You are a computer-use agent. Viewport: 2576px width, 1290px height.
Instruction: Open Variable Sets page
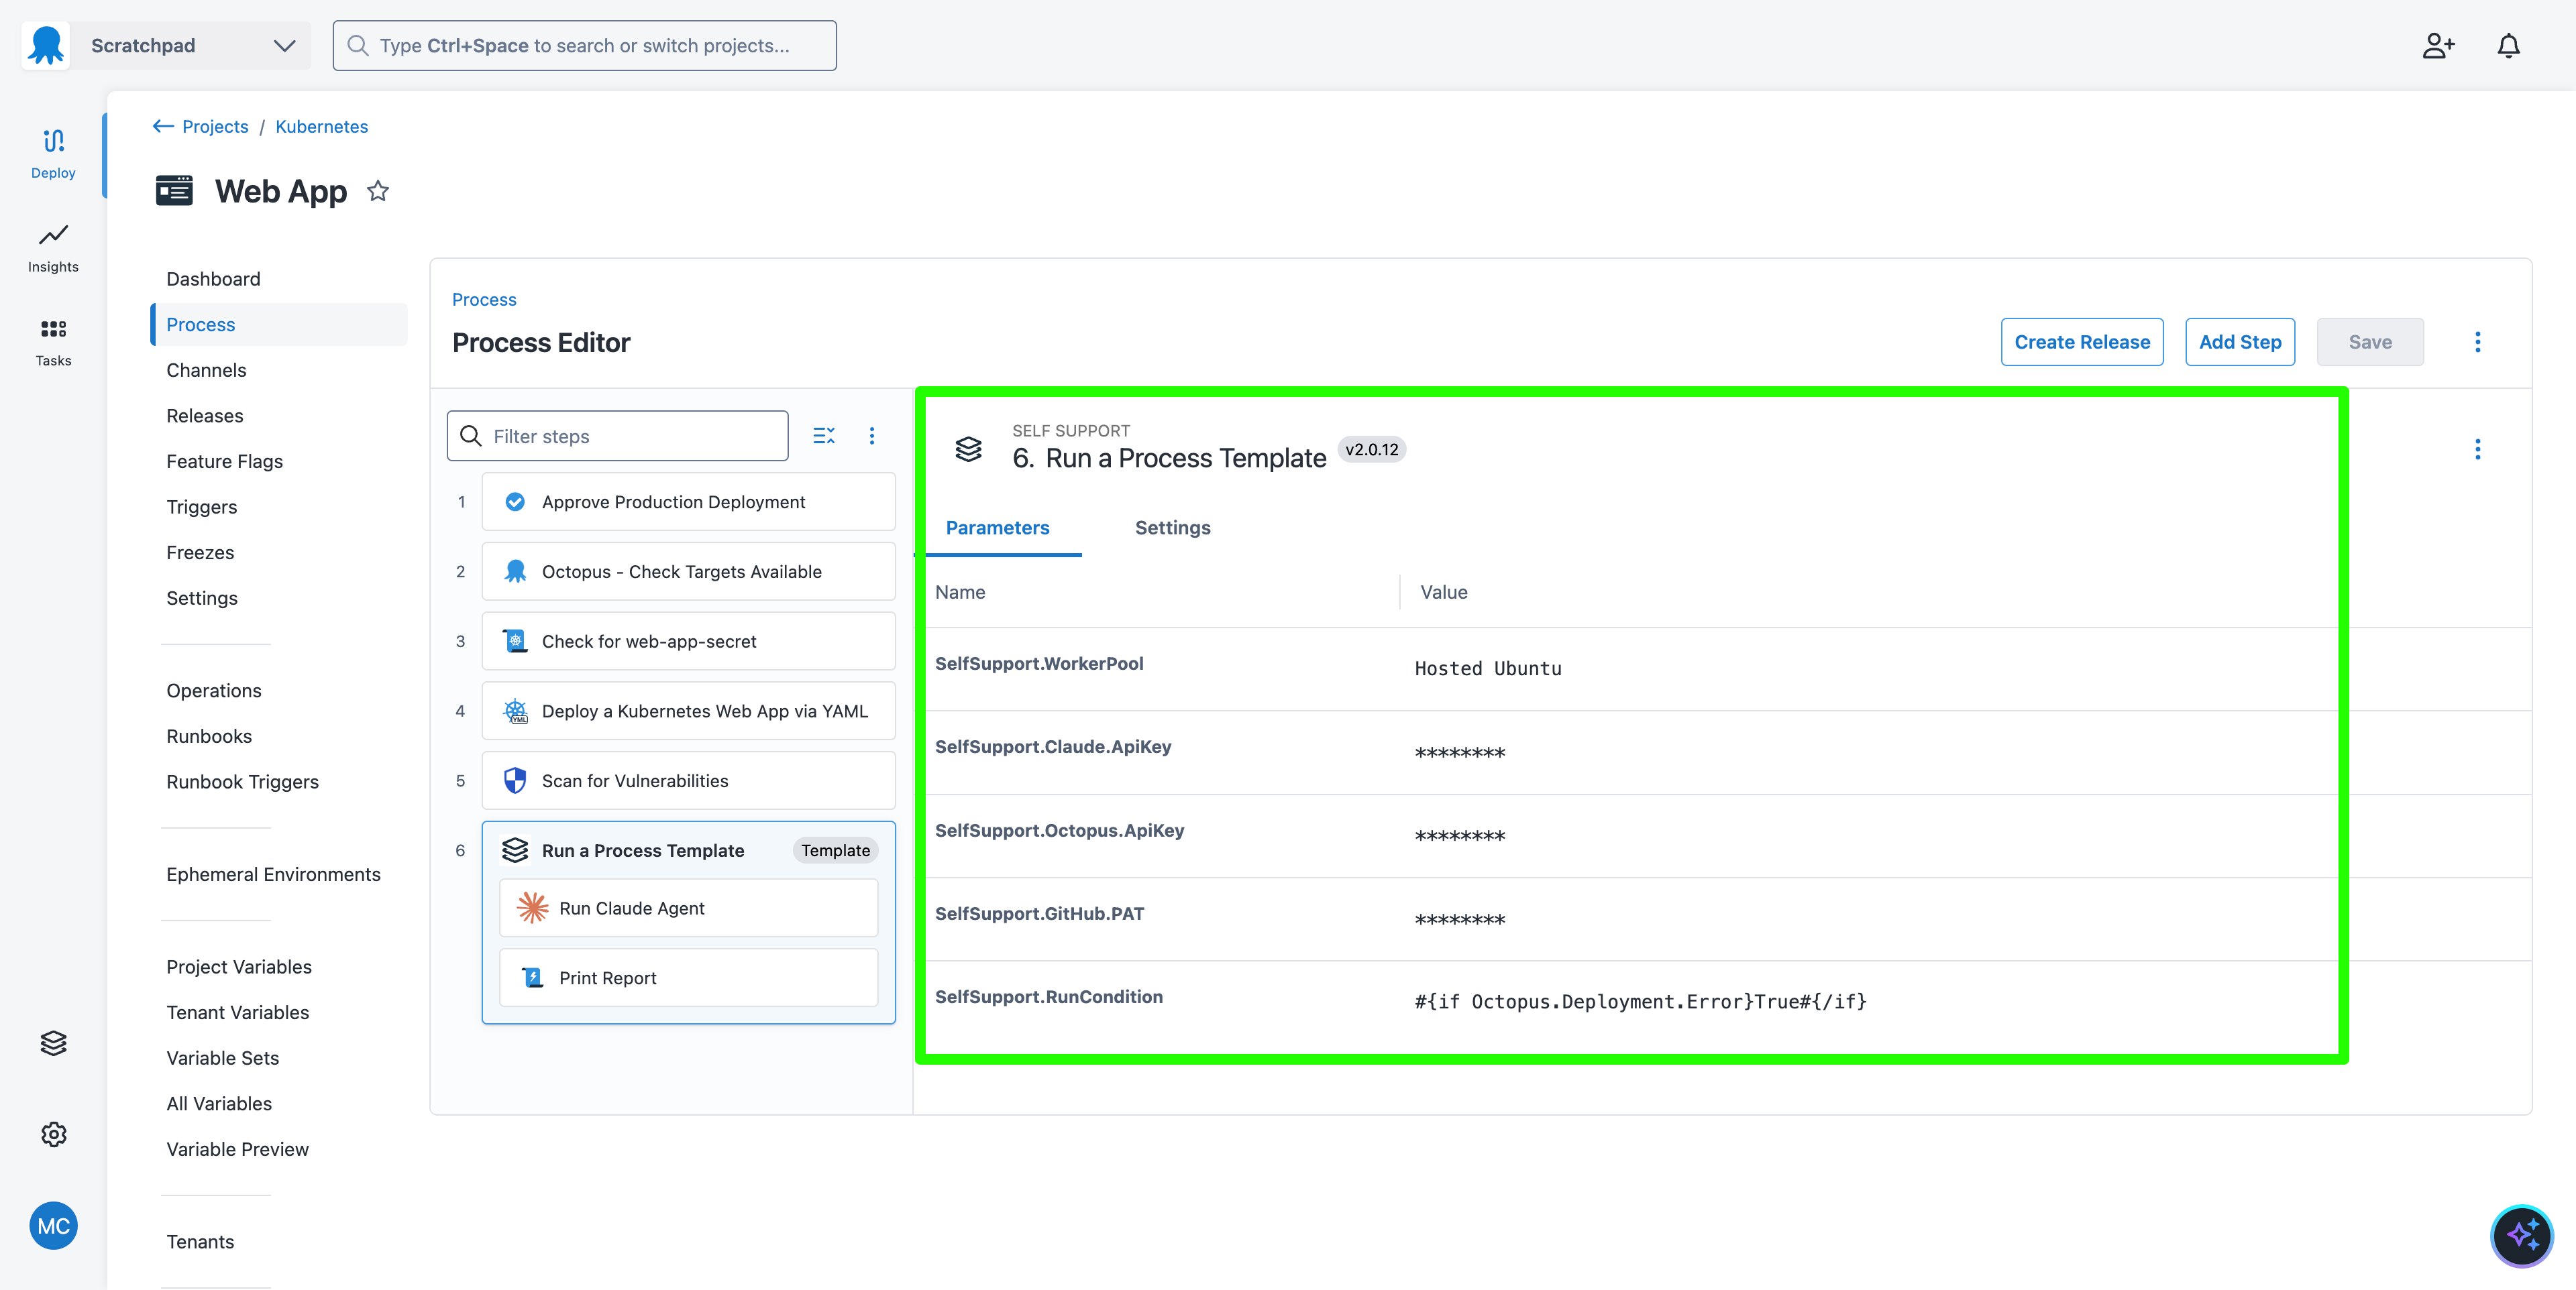coord(223,1058)
